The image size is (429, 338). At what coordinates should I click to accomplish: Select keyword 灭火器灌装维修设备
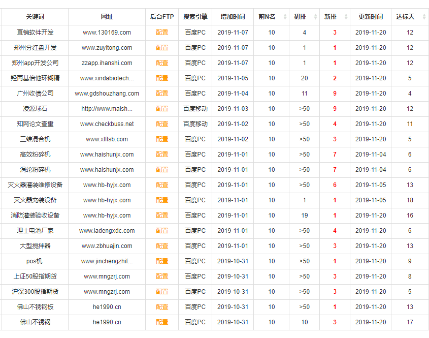point(35,185)
